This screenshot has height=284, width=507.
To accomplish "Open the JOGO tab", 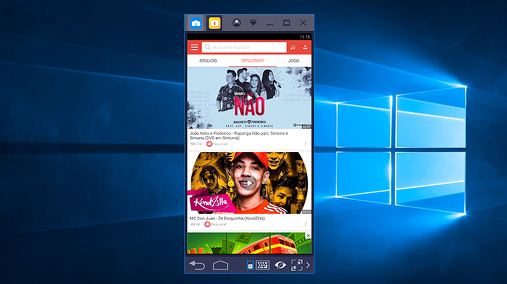I will coord(294,61).
